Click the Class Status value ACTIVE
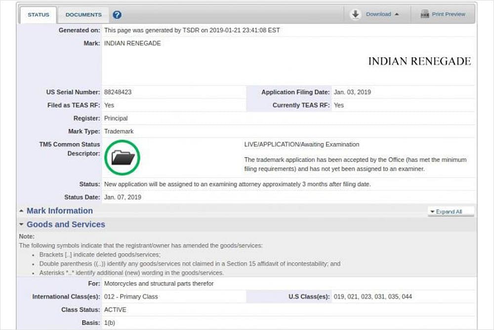This screenshot has height=330, width=494. click(115, 310)
